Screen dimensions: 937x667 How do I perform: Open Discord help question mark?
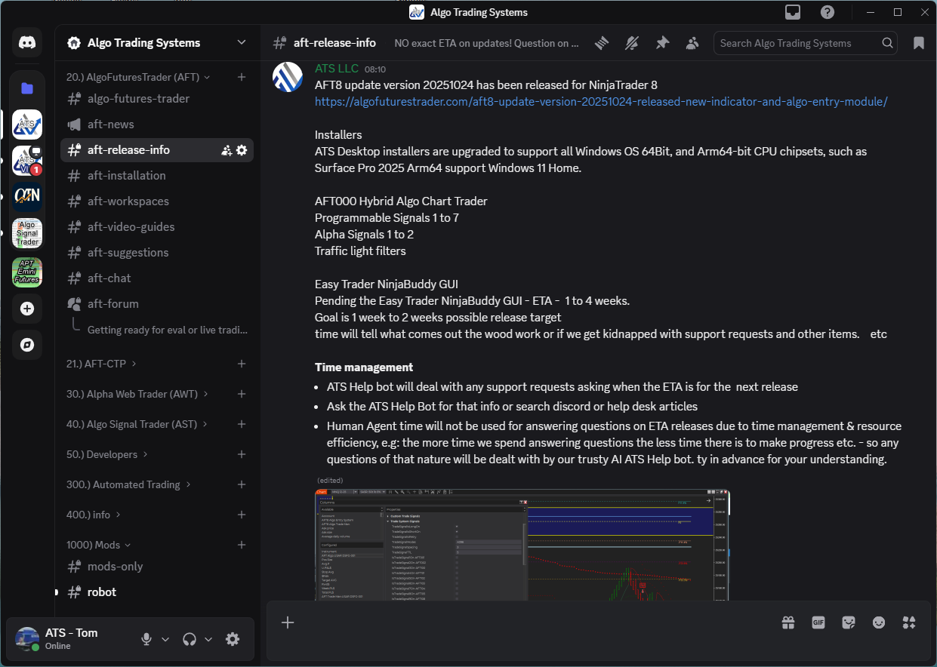pos(828,12)
